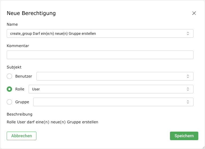The image size is (205, 149).
Task: Select the Rolle radio button
Action: [x=9, y=89]
